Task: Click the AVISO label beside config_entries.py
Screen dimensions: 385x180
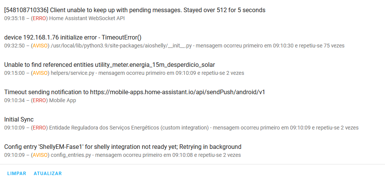Action: click(40, 155)
